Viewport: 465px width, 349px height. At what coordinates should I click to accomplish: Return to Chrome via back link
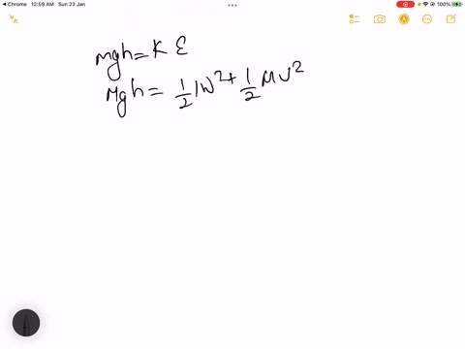tap(15, 4)
